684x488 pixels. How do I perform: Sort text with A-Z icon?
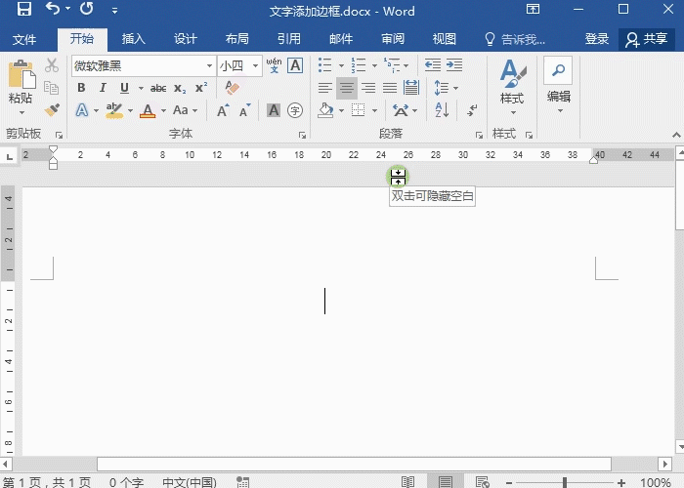click(442, 110)
